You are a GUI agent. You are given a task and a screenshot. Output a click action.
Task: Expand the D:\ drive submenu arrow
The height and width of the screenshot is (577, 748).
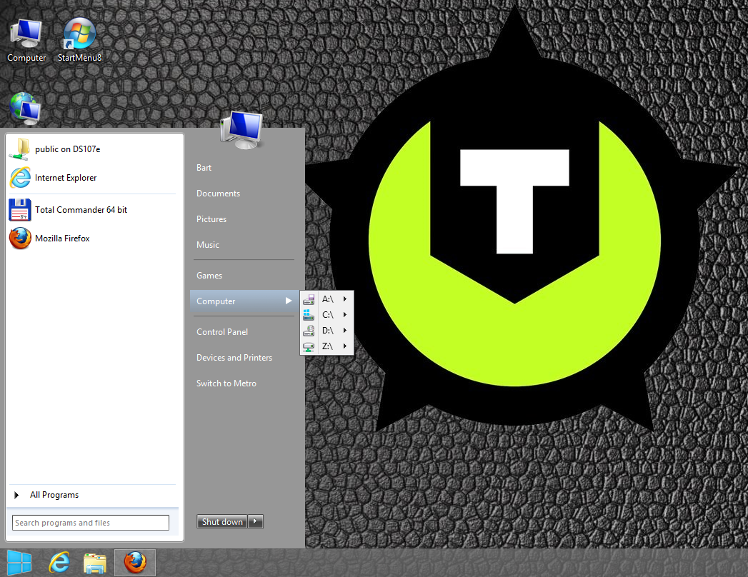344,331
